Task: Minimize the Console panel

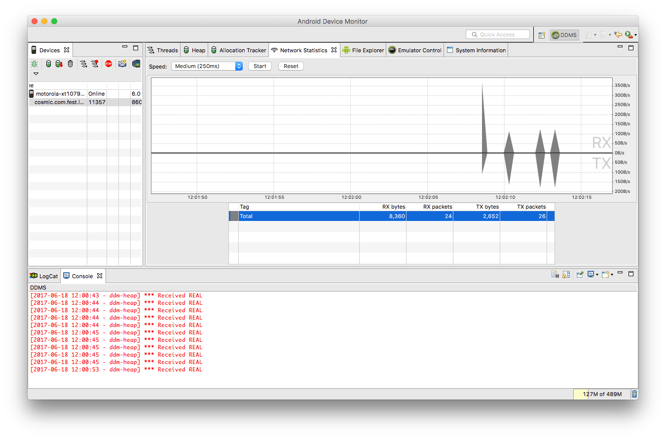Action: click(x=621, y=273)
